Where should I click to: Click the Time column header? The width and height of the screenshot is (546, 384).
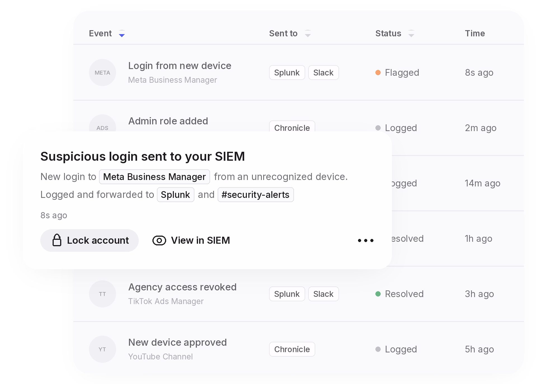[x=475, y=34]
